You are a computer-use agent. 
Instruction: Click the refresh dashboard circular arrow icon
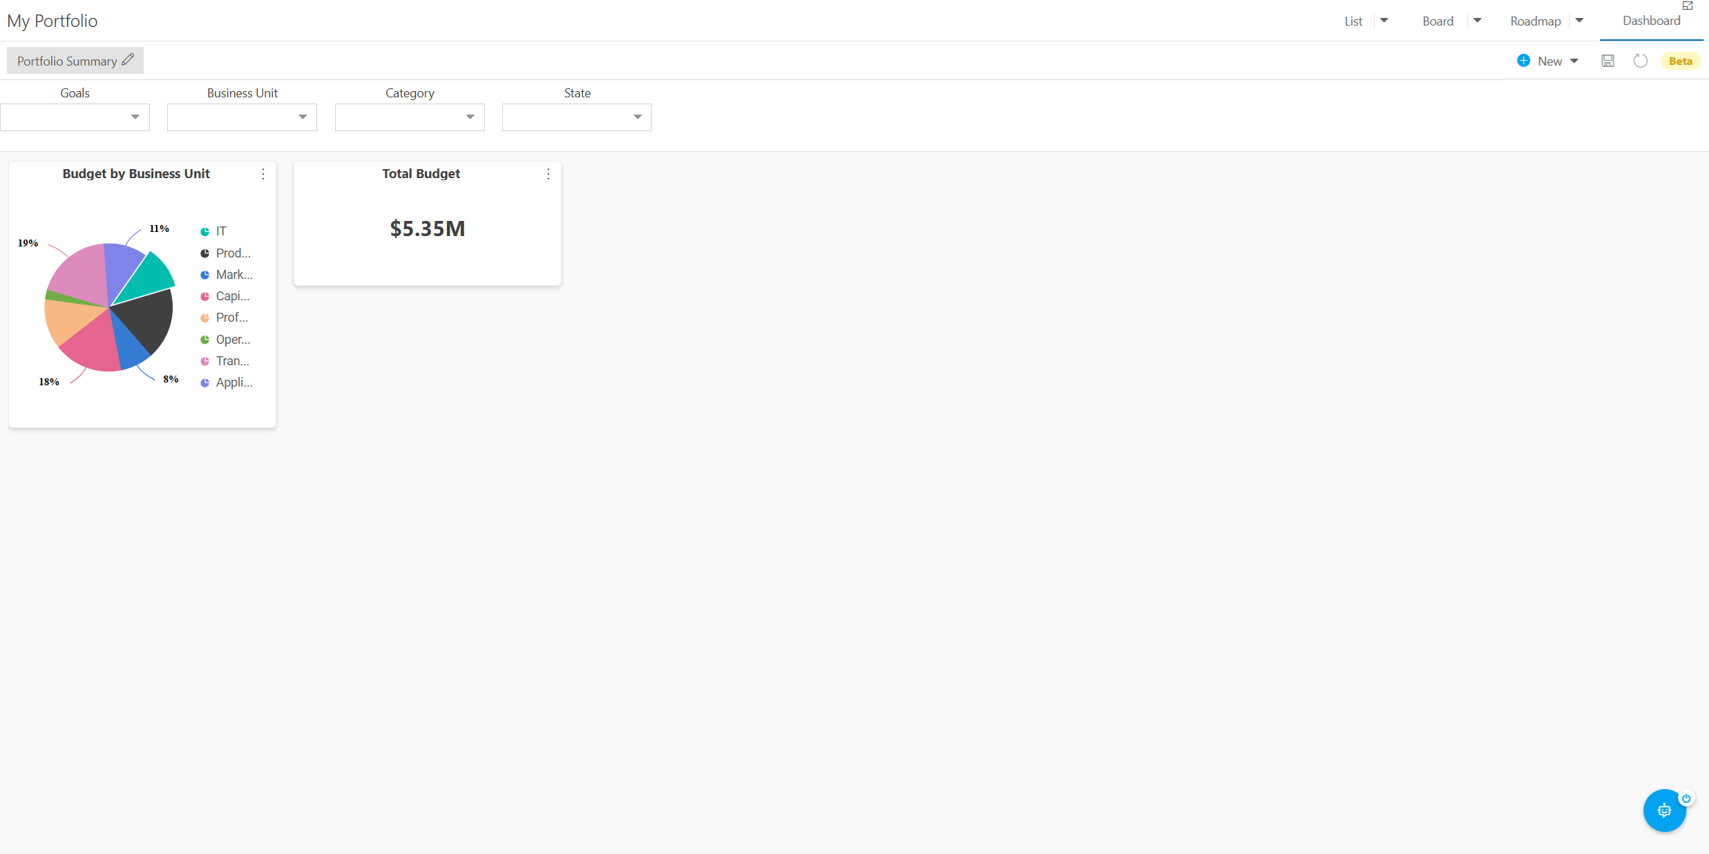tap(1641, 61)
